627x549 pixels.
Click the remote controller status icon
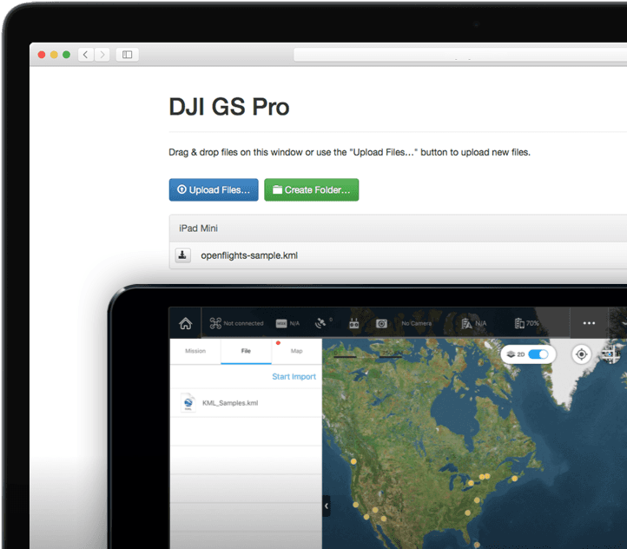[354, 323]
